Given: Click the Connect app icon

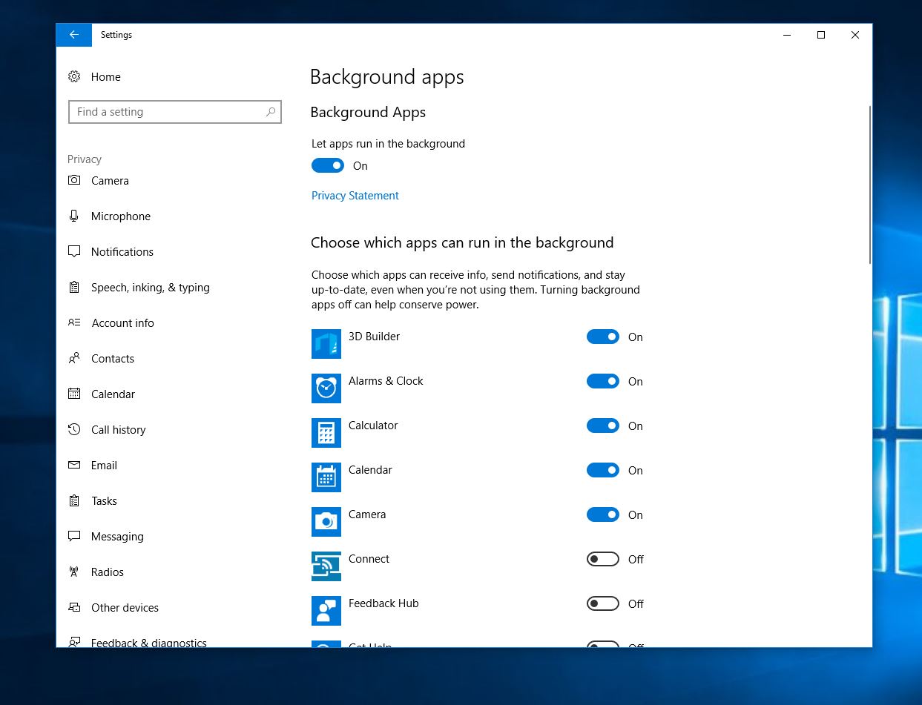Looking at the screenshot, I should tap(326, 566).
